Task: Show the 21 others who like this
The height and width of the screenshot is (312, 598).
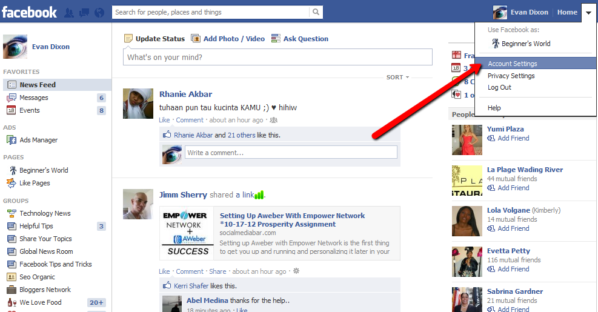Action: [x=241, y=135]
